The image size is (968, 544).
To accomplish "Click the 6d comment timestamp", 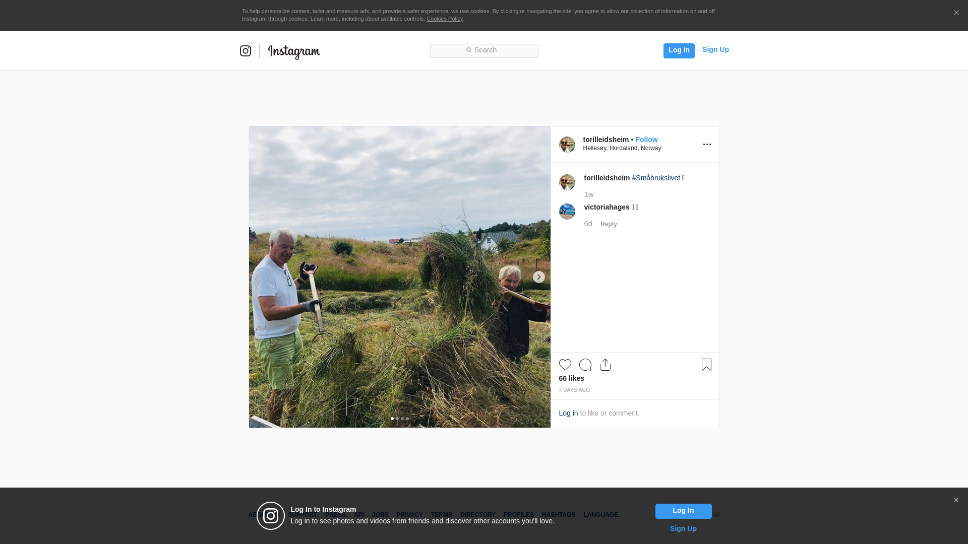I will tap(588, 224).
